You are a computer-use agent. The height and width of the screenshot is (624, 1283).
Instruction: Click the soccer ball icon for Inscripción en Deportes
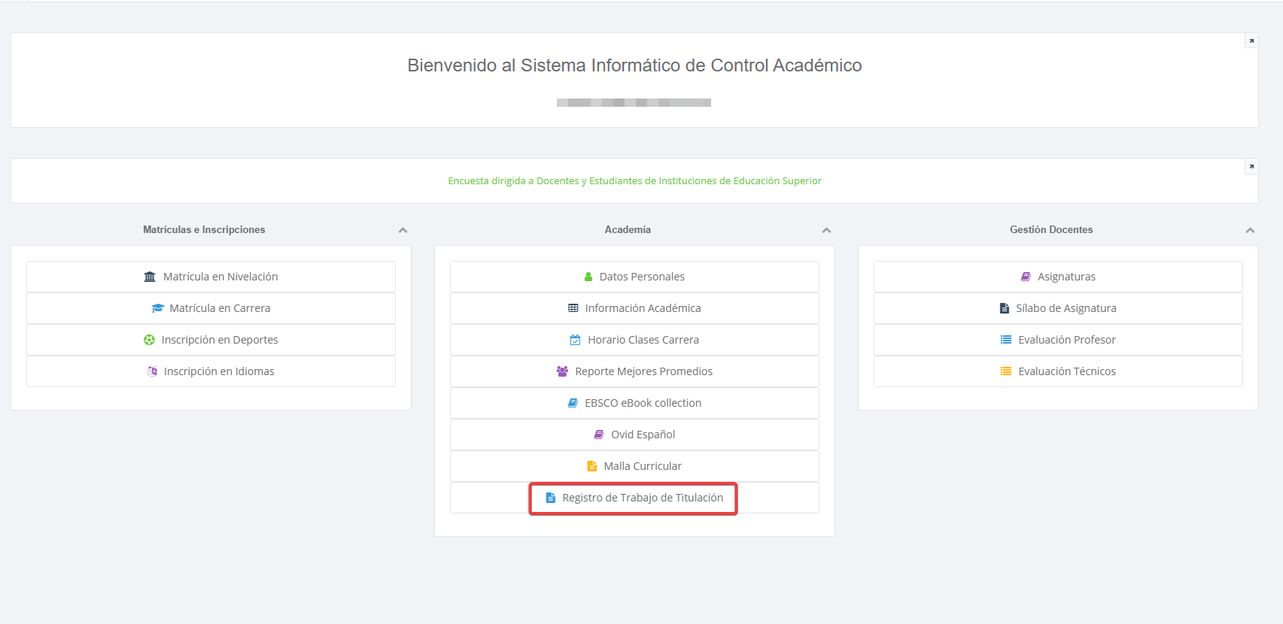[x=149, y=340]
